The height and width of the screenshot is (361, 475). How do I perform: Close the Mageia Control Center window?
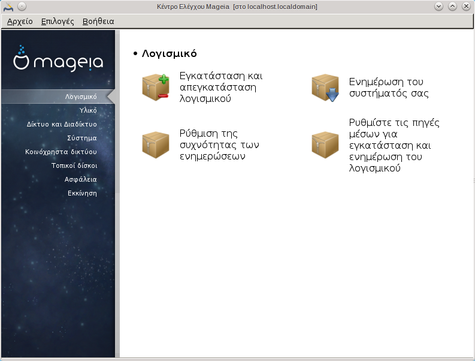[x=466, y=7]
